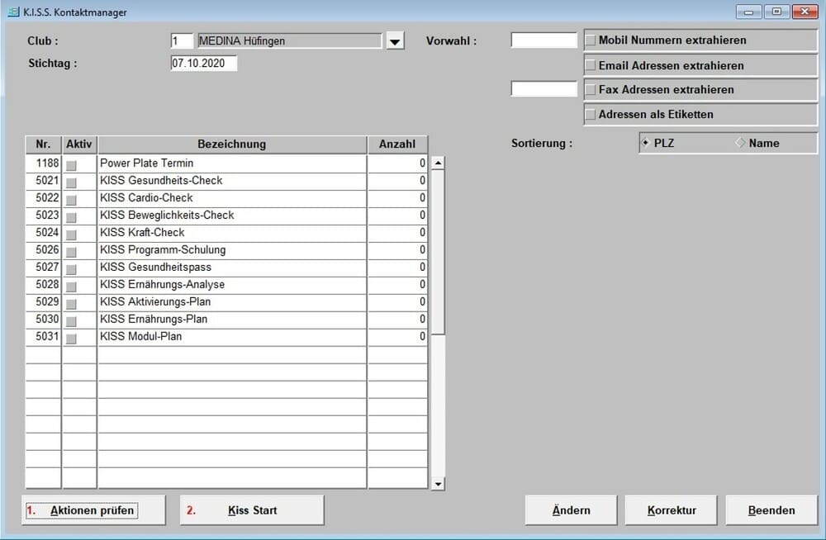Image resolution: width=826 pixels, height=540 pixels.
Task: Check the Fax Adressen extrahieren box
Action: (591, 90)
